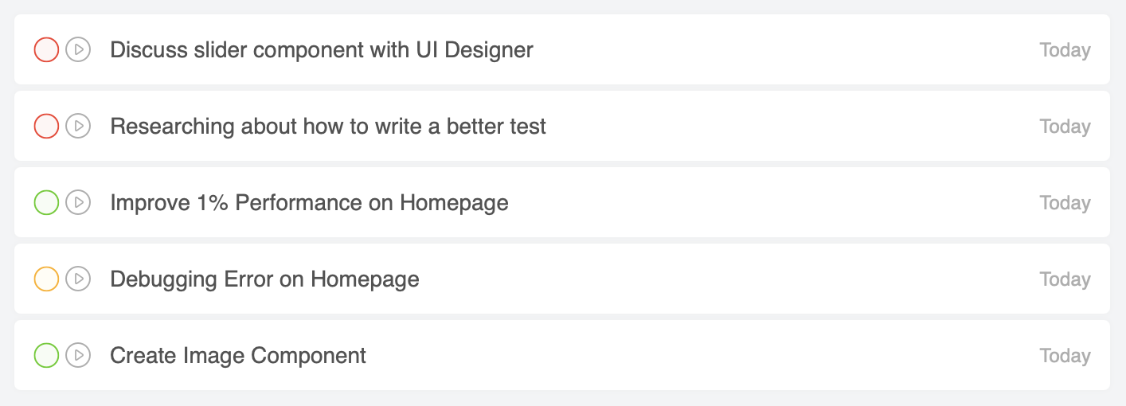The width and height of the screenshot is (1126, 406).
Task: Click Today due date on Researching task
Action: (x=1065, y=126)
